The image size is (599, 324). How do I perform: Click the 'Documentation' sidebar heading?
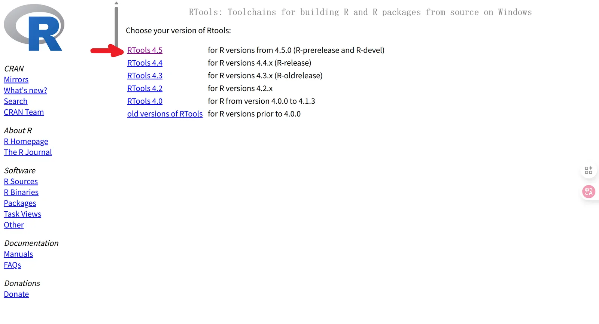[31, 243]
